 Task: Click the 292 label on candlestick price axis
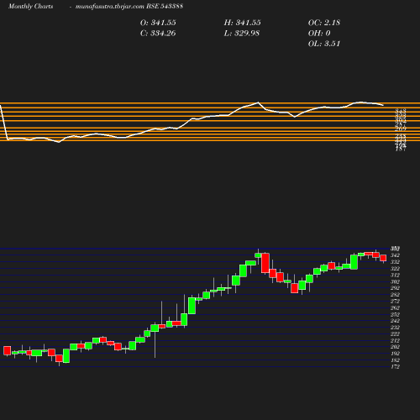pyautogui.click(x=395, y=288)
